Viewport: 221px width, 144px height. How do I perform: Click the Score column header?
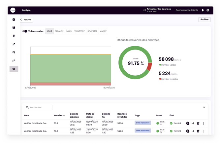click(x=159, y=116)
